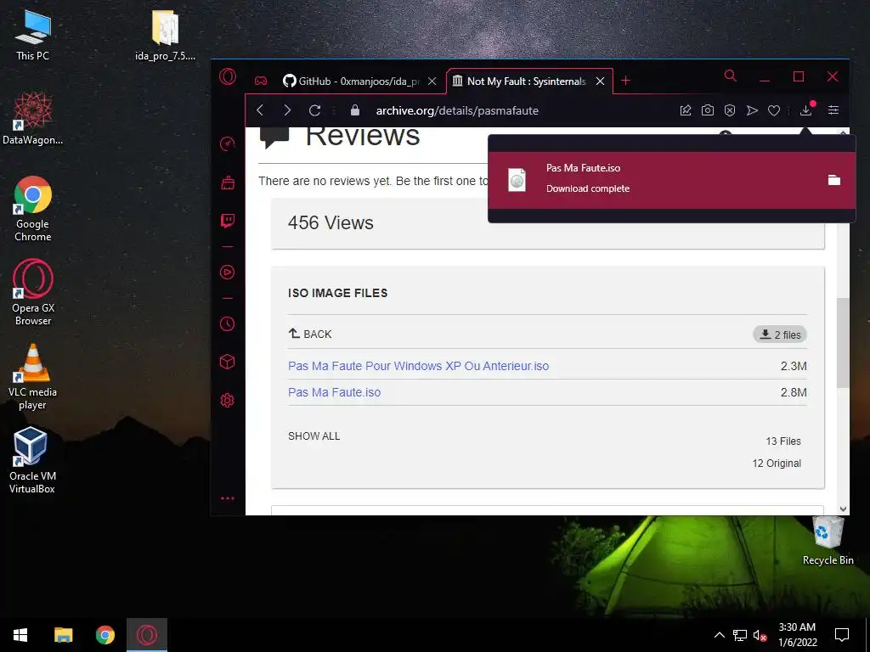Select Recycle Bin on desktop
Viewport: 870px width, 652px height.
(x=828, y=540)
